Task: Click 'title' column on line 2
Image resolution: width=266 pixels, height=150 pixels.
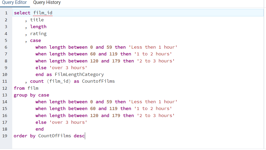Action: click(x=37, y=20)
